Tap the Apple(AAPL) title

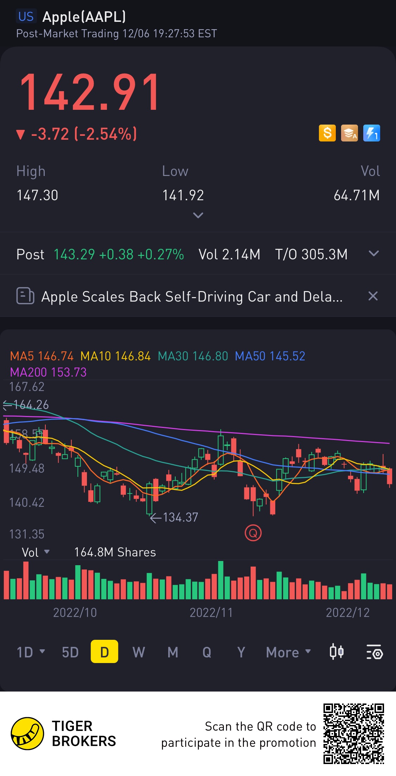[84, 17]
